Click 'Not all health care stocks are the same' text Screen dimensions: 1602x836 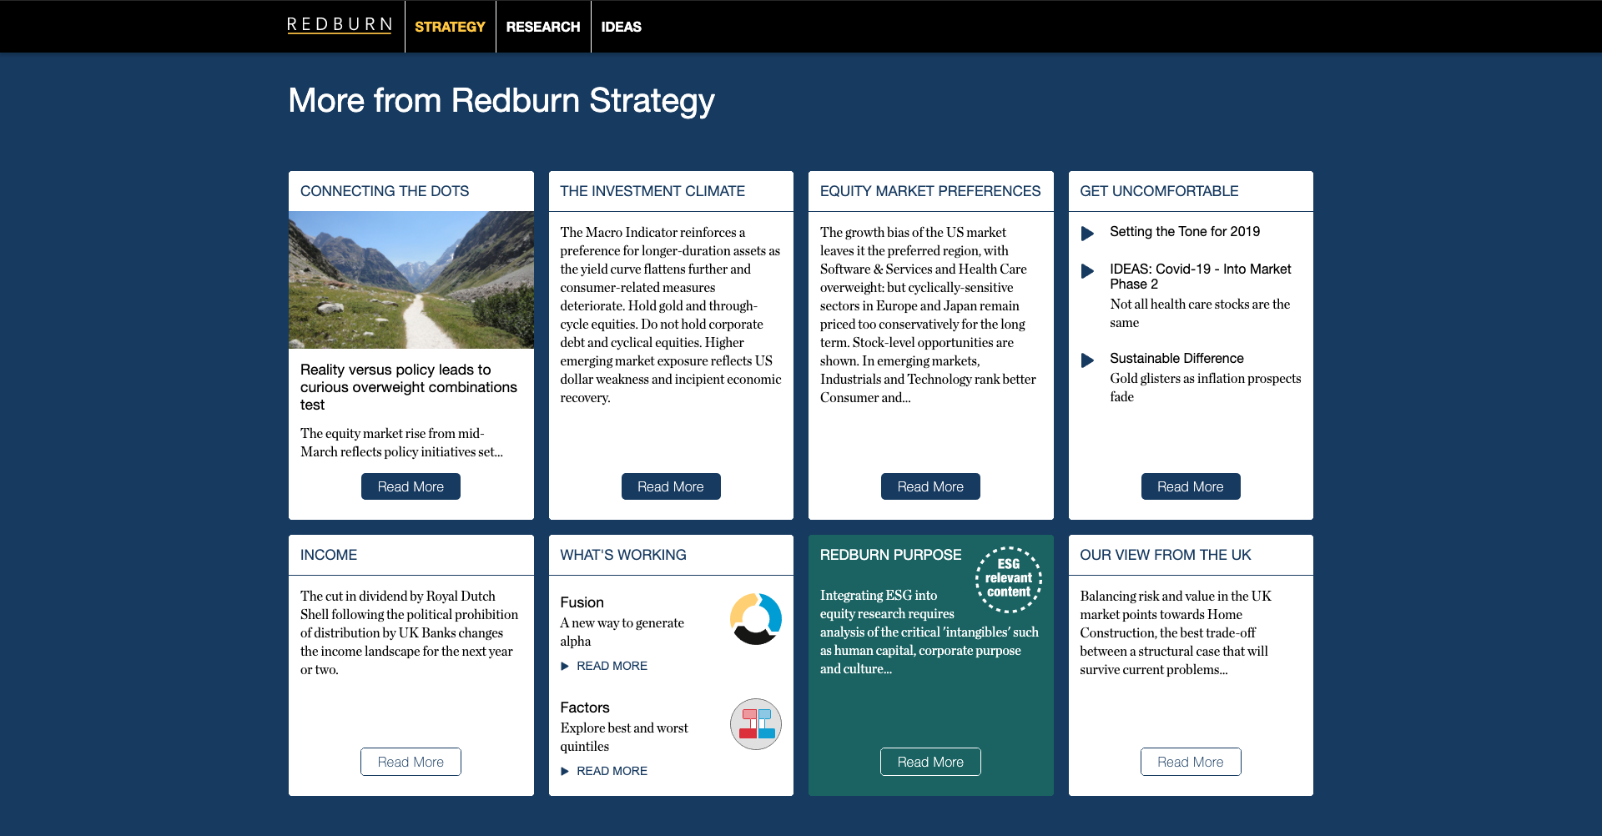click(x=1200, y=314)
